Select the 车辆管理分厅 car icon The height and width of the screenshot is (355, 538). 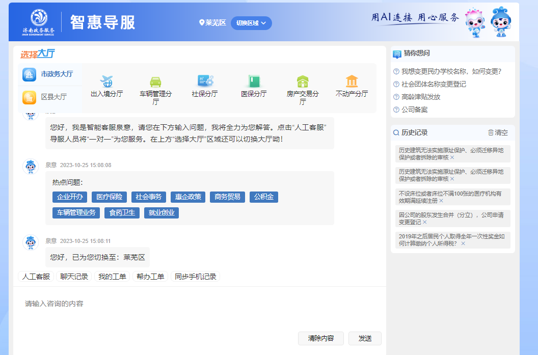click(155, 81)
